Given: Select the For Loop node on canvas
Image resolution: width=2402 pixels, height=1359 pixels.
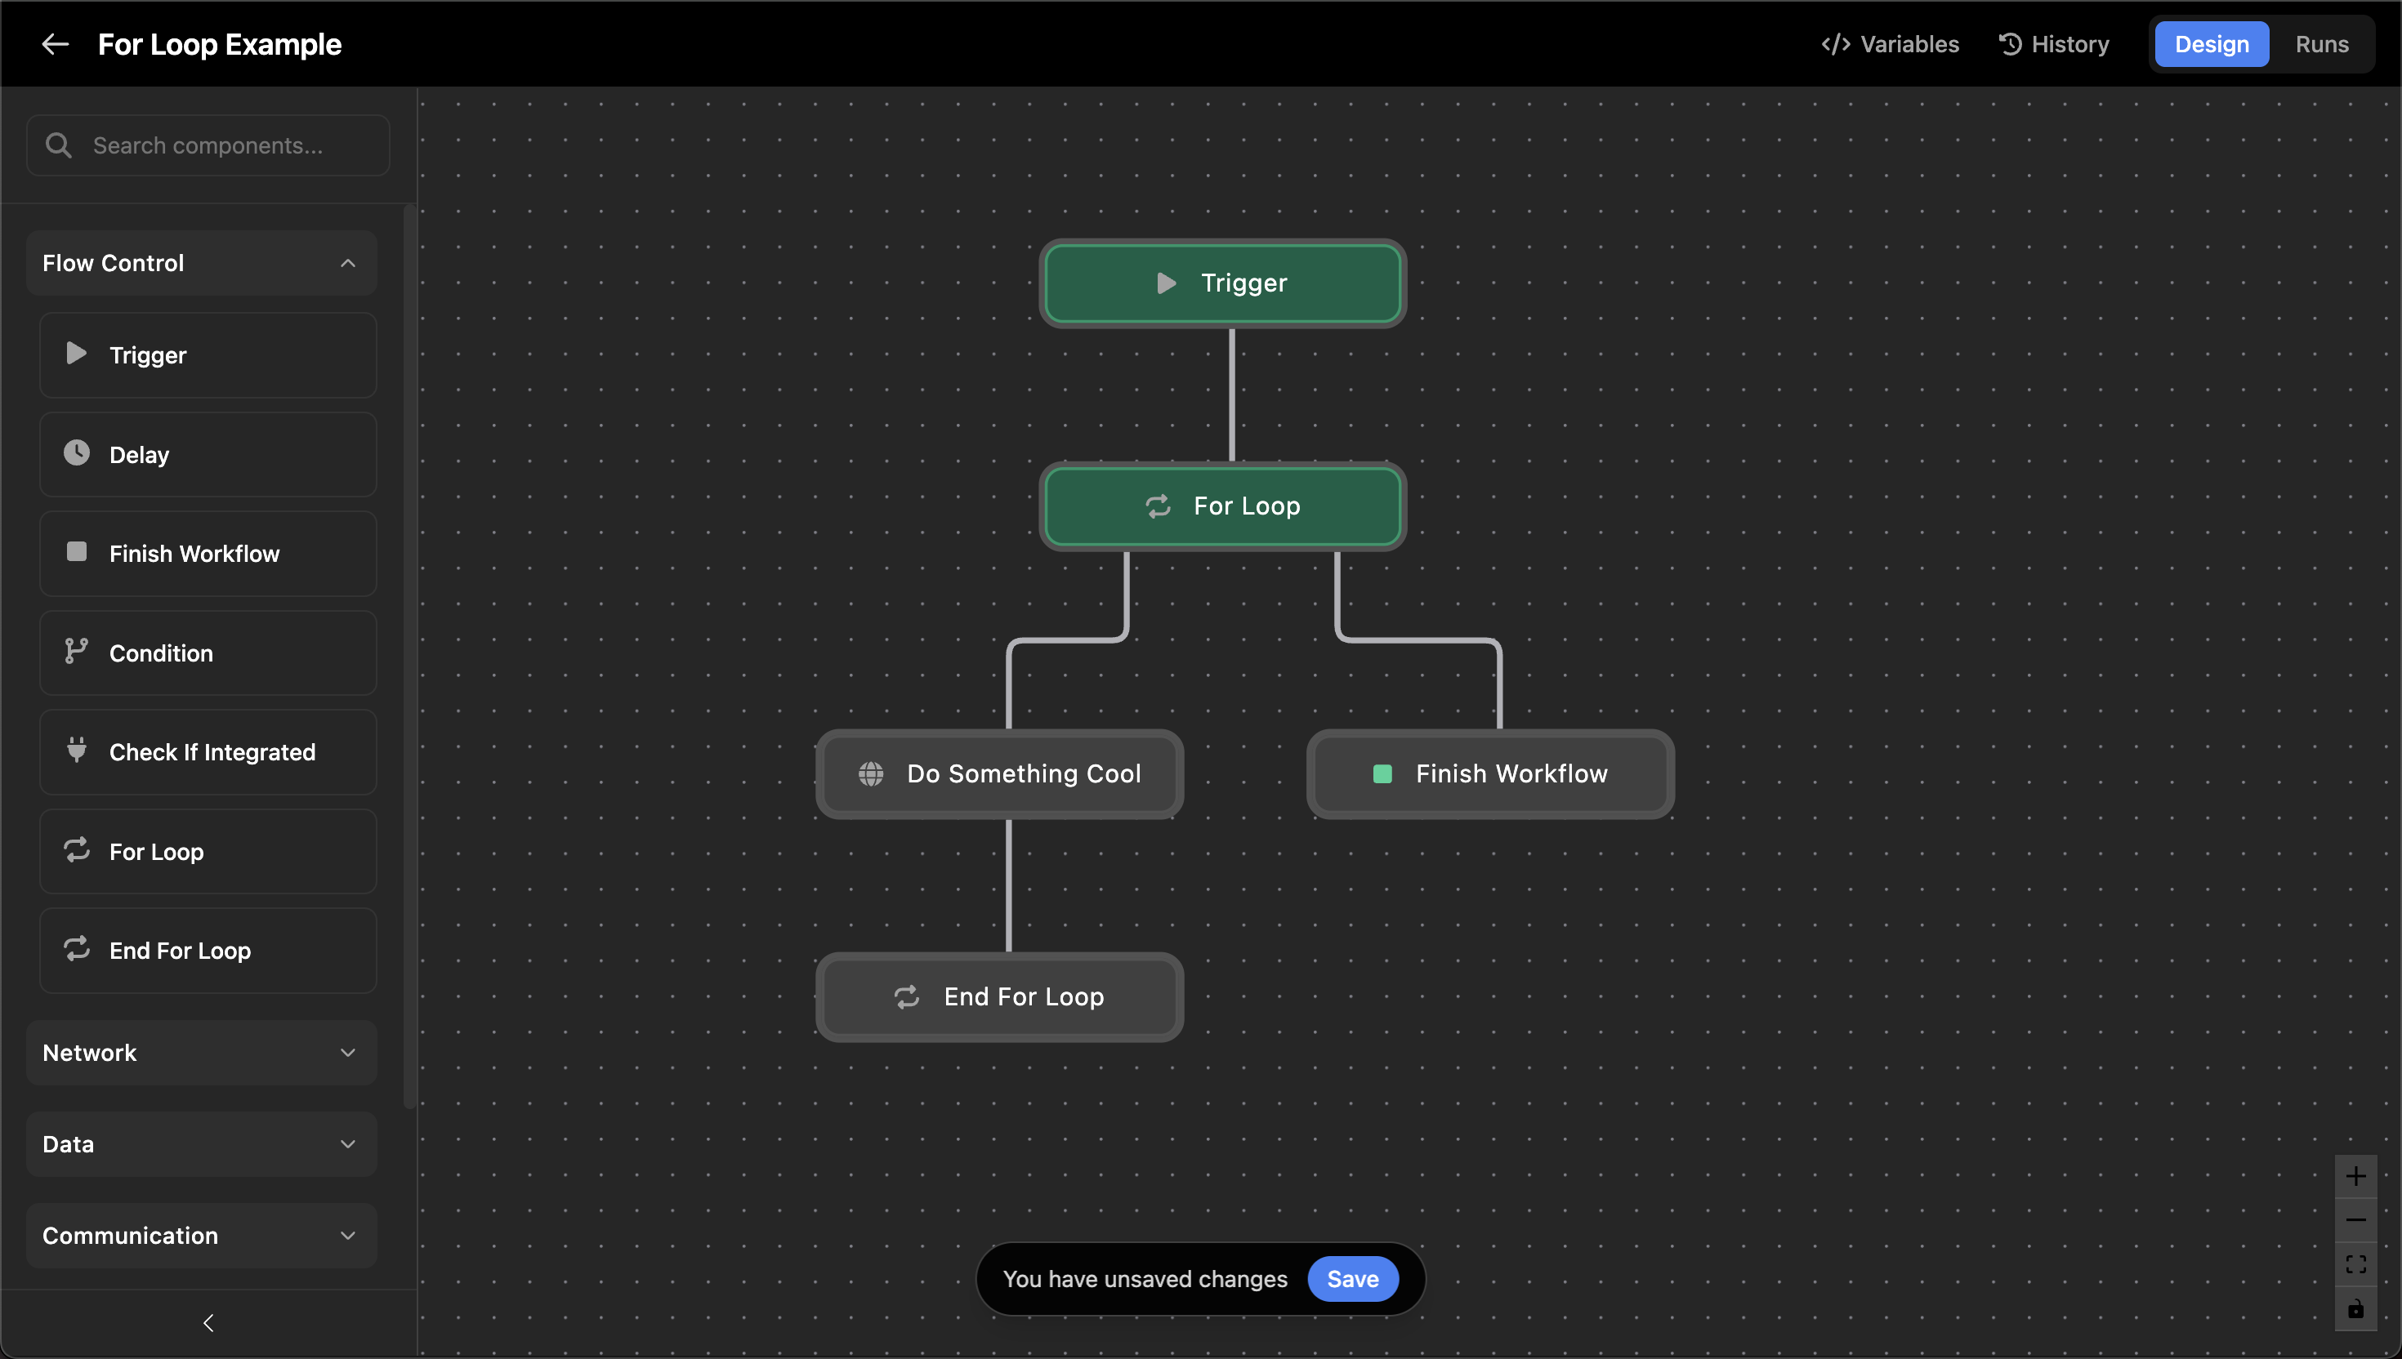Looking at the screenshot, I should [1222, 506].
